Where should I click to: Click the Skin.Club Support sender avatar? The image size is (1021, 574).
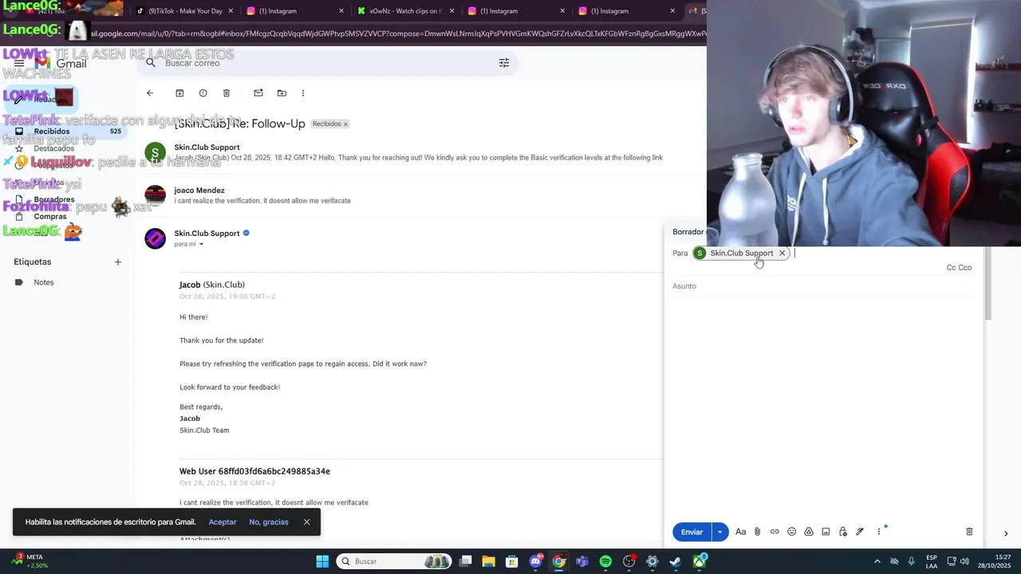(x=155, y=238)
